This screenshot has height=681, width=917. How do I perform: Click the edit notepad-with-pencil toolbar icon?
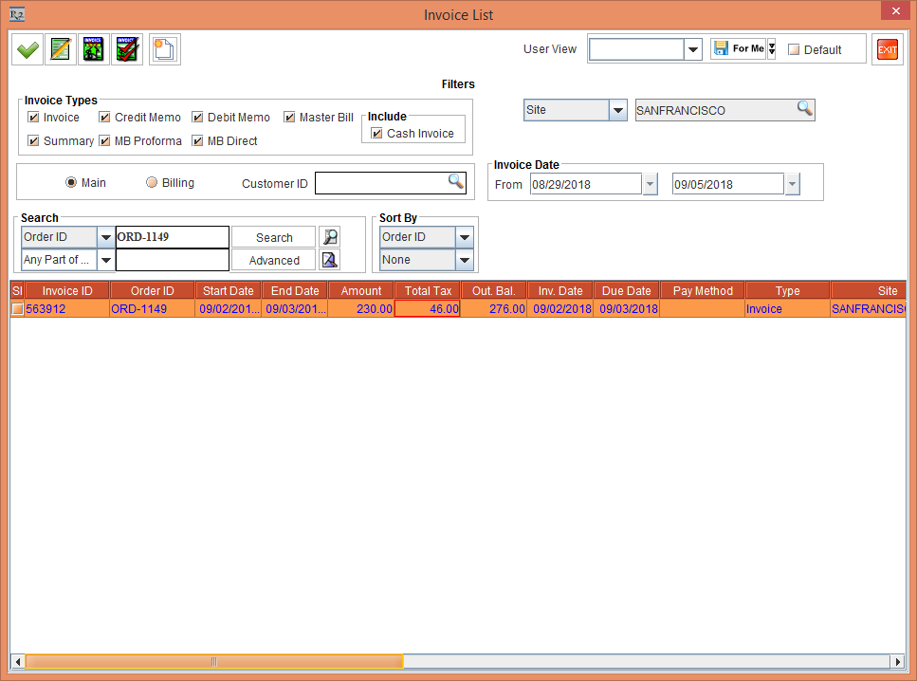(61, 50)
